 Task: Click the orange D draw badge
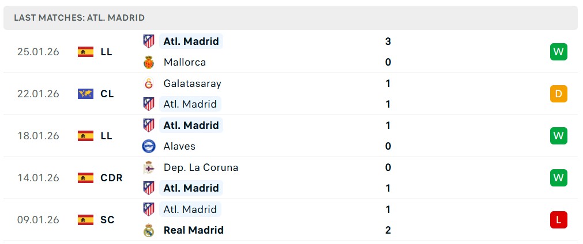click(558, 94)
